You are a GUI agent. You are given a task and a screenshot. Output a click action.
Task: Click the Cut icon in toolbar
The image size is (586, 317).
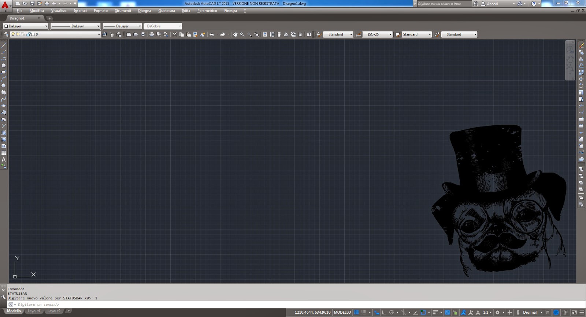(174, 34)
